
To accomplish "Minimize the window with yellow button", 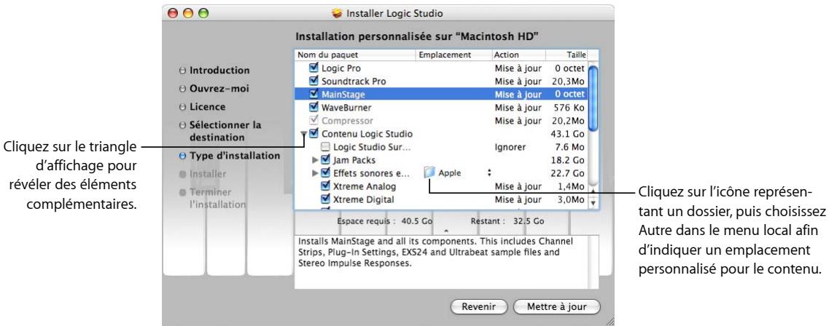I will [x=188, y=15].
